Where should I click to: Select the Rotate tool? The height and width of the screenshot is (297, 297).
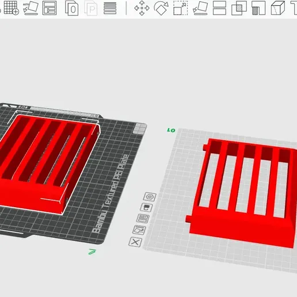click(x=161, y=8)
